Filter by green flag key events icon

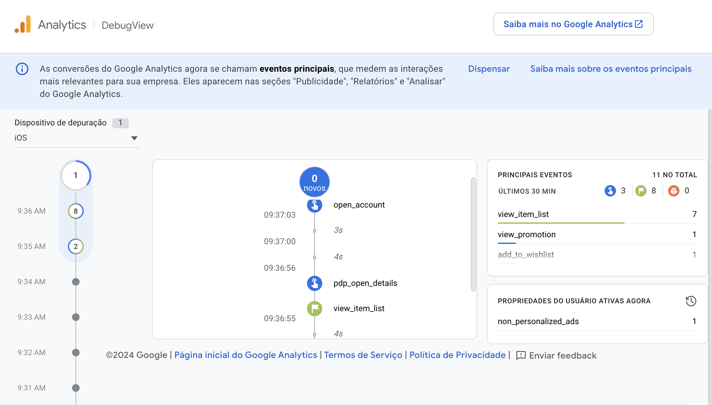click(x=641, y=191)
